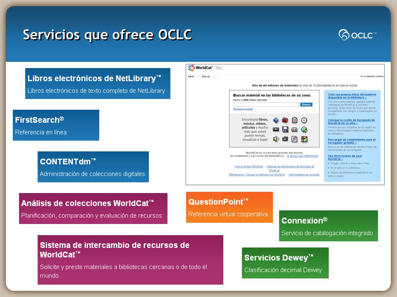Open the Búsqueda avanzada link
The image size is (397, 297).
[243, 109]
